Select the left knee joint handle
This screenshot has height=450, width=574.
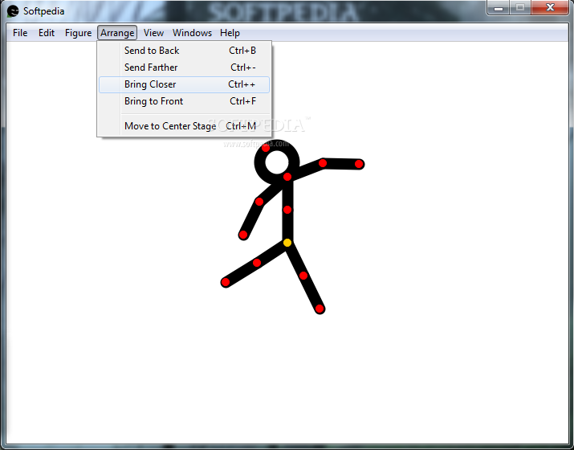257,263
